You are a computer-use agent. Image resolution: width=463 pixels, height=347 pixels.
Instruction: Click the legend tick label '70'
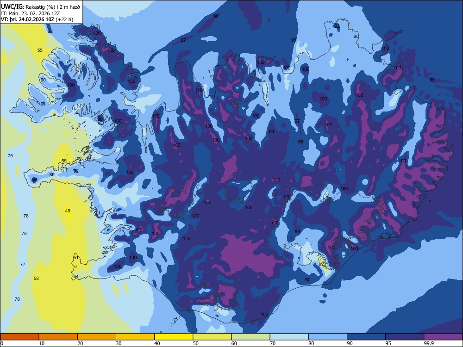(x=273, y=343)
